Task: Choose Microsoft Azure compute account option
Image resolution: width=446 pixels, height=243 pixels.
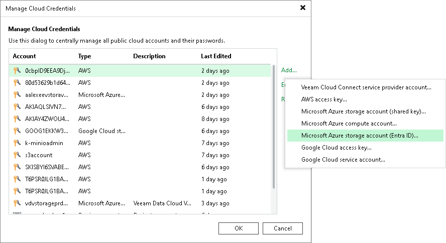Action: [365, 124]
